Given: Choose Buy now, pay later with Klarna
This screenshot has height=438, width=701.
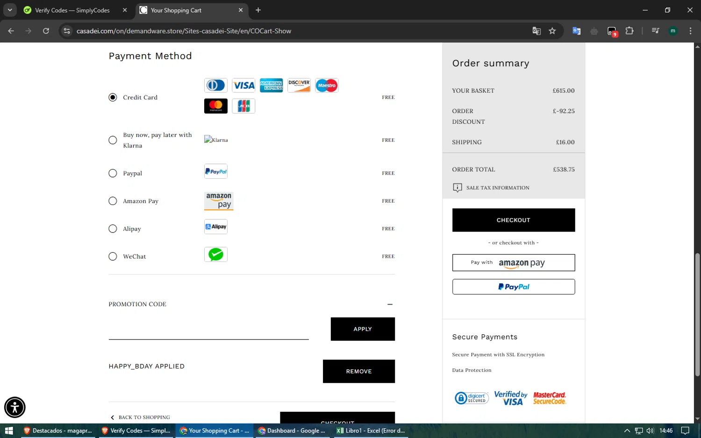Looking at the screenshot, I should pyautogui.click(x=113, y=140).
